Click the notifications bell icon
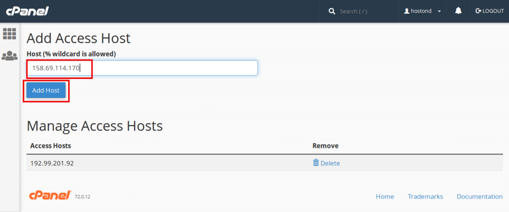The width and height of the screenshot is (509, 212). coord(458,11)
